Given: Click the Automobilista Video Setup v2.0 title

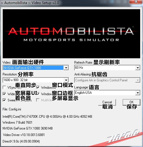Looking at the screenshot, I should (30, 3).
